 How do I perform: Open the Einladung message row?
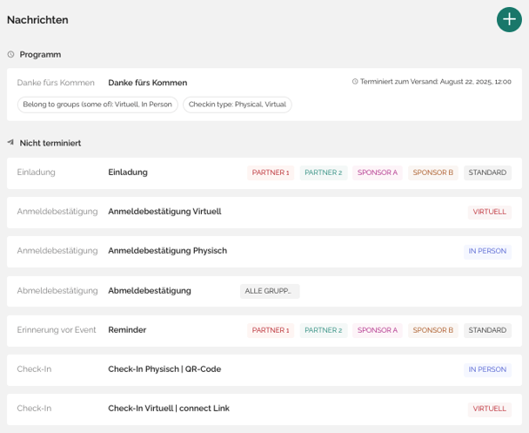pyautogui.click(x=264, y=173)
